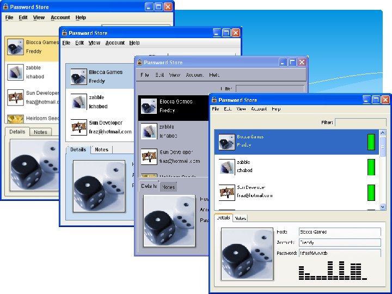
Task: Select Blocca Games dice icon in back-most window
Action: tap(15, 46)
